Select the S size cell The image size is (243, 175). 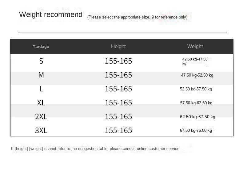41,61
